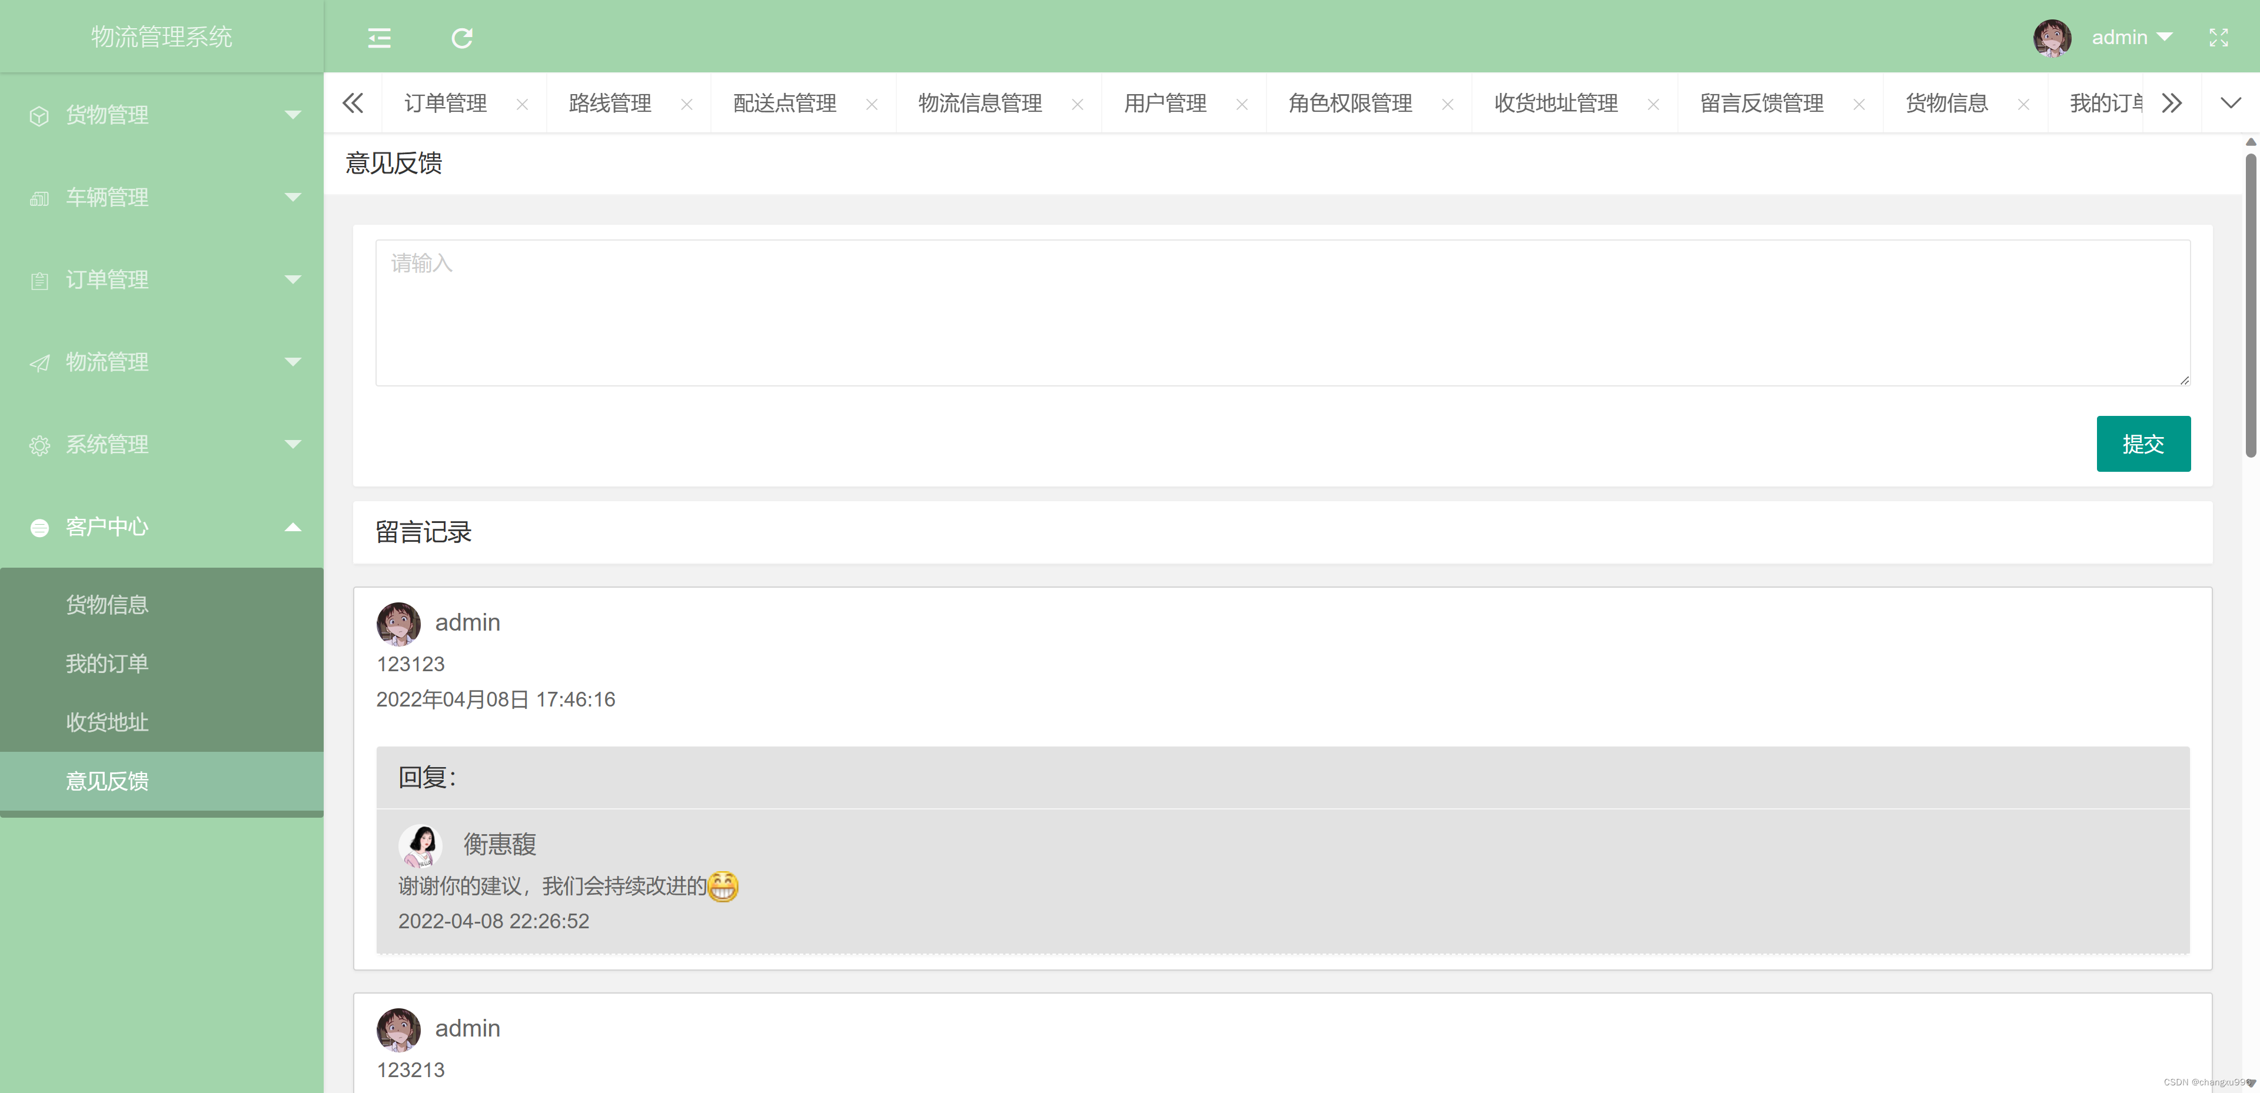Switch to the 物流信息管理 tab
This screenshot has height=1093, width=2260.
point(980,104)
